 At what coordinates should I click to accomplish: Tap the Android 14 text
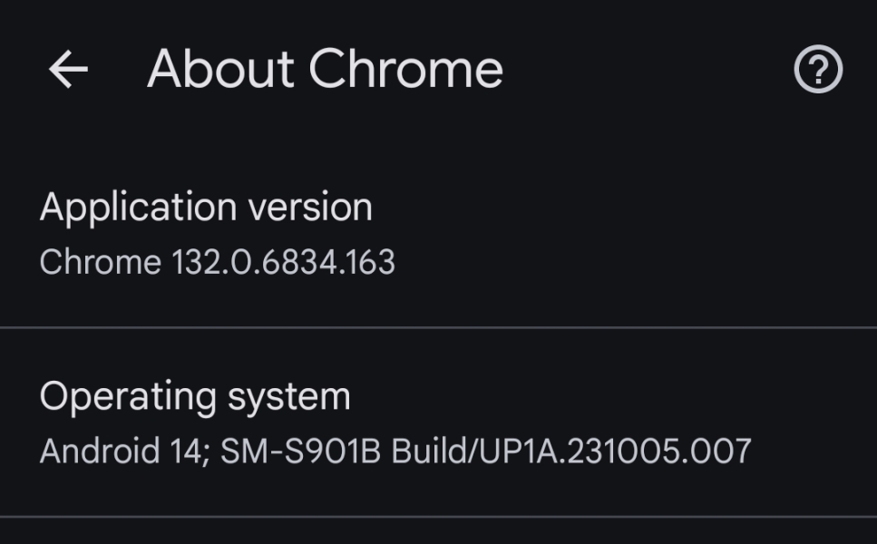pos(122,451)
